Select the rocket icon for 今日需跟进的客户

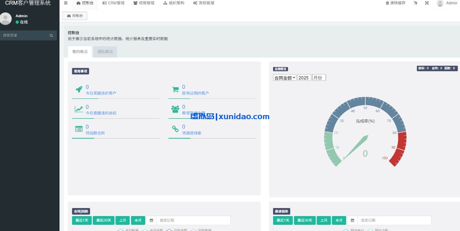80,89
